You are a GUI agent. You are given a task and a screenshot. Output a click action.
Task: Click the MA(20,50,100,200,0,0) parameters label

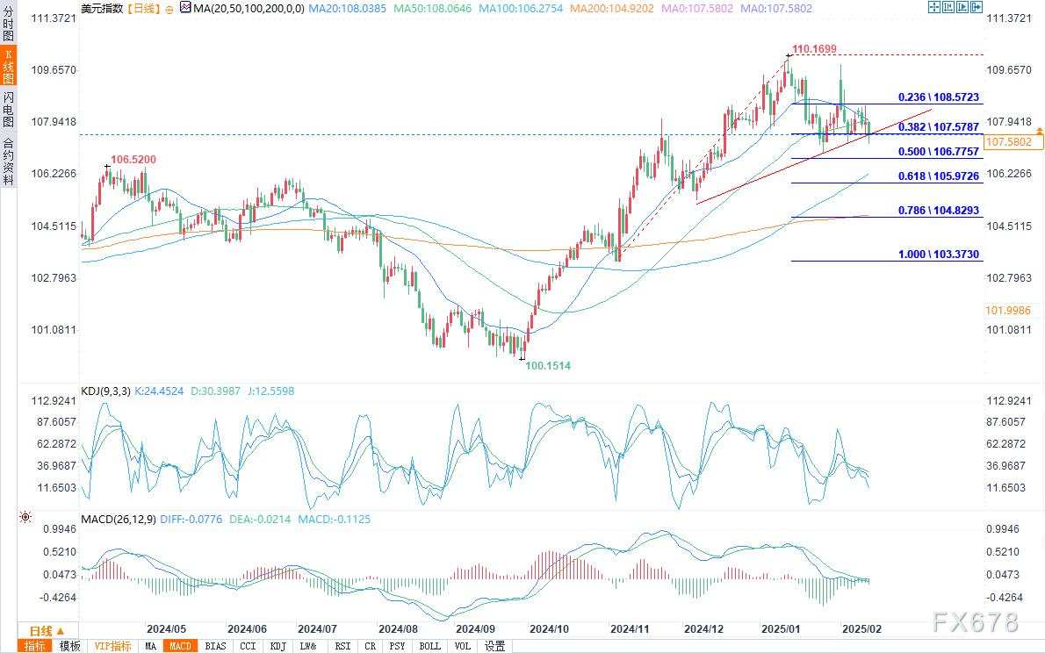click(249, 9)
